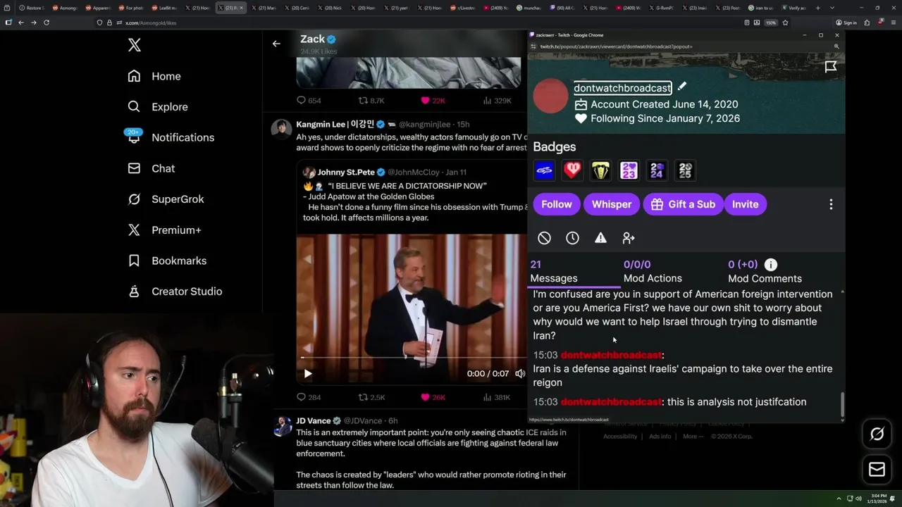
Task: Edit nickname pencil icon beside dontwatchbroadcast
Action: pyautogui.click(x=682, y=87)
